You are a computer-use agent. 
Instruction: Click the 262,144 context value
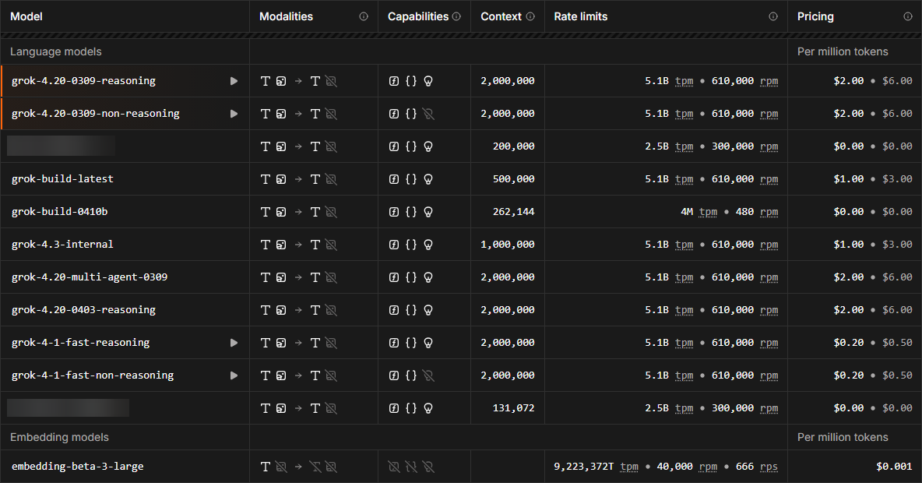(513, 212)
